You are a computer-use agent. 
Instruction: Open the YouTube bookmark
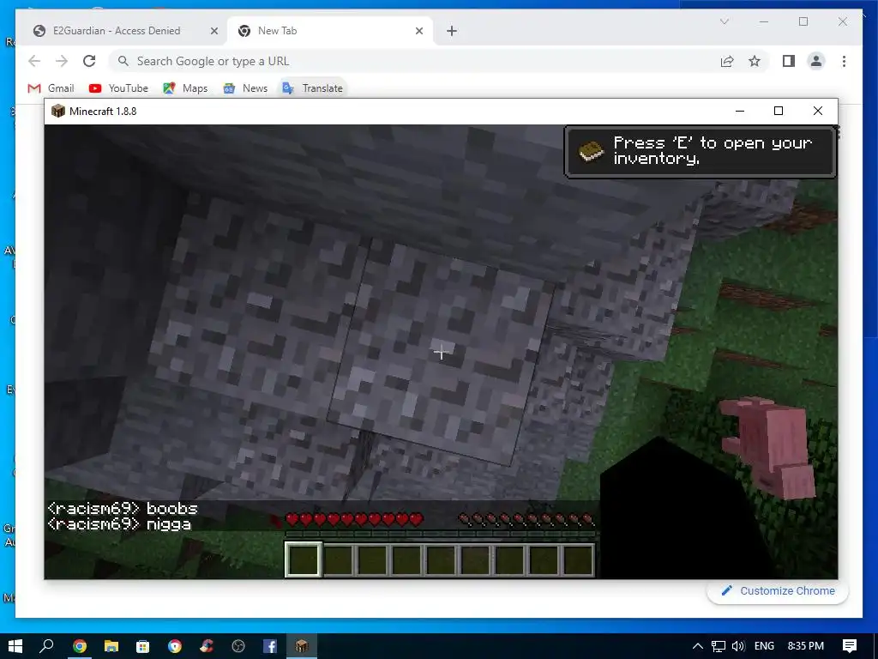pos(118,88)
